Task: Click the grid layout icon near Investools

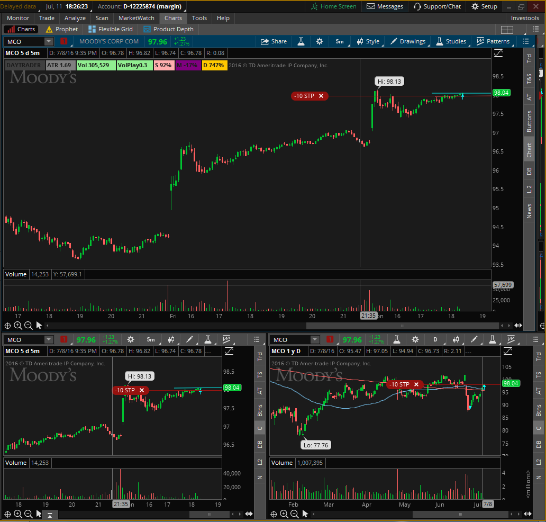Action: coord(507,30)
